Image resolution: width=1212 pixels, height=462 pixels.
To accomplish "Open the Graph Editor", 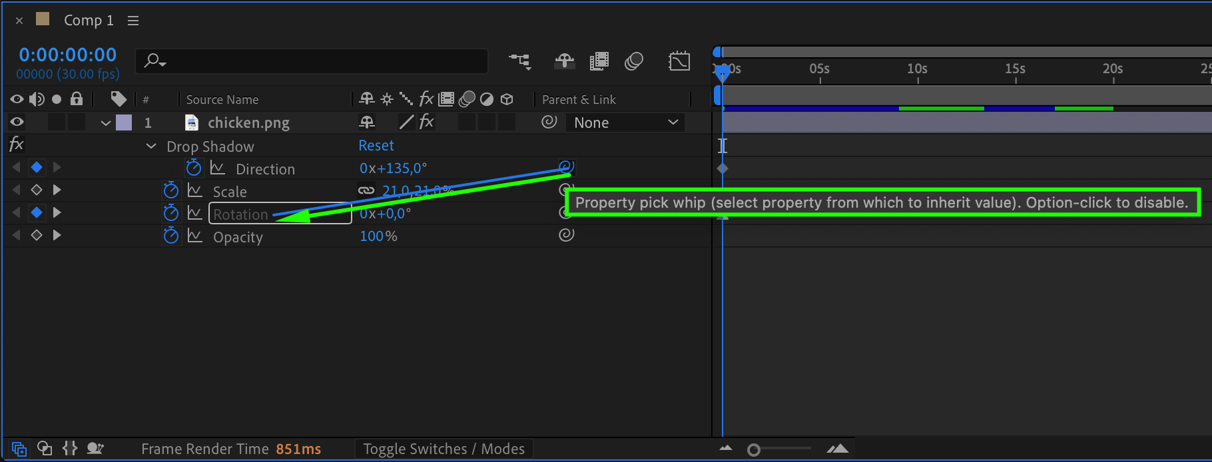I will tap(679, 61).
